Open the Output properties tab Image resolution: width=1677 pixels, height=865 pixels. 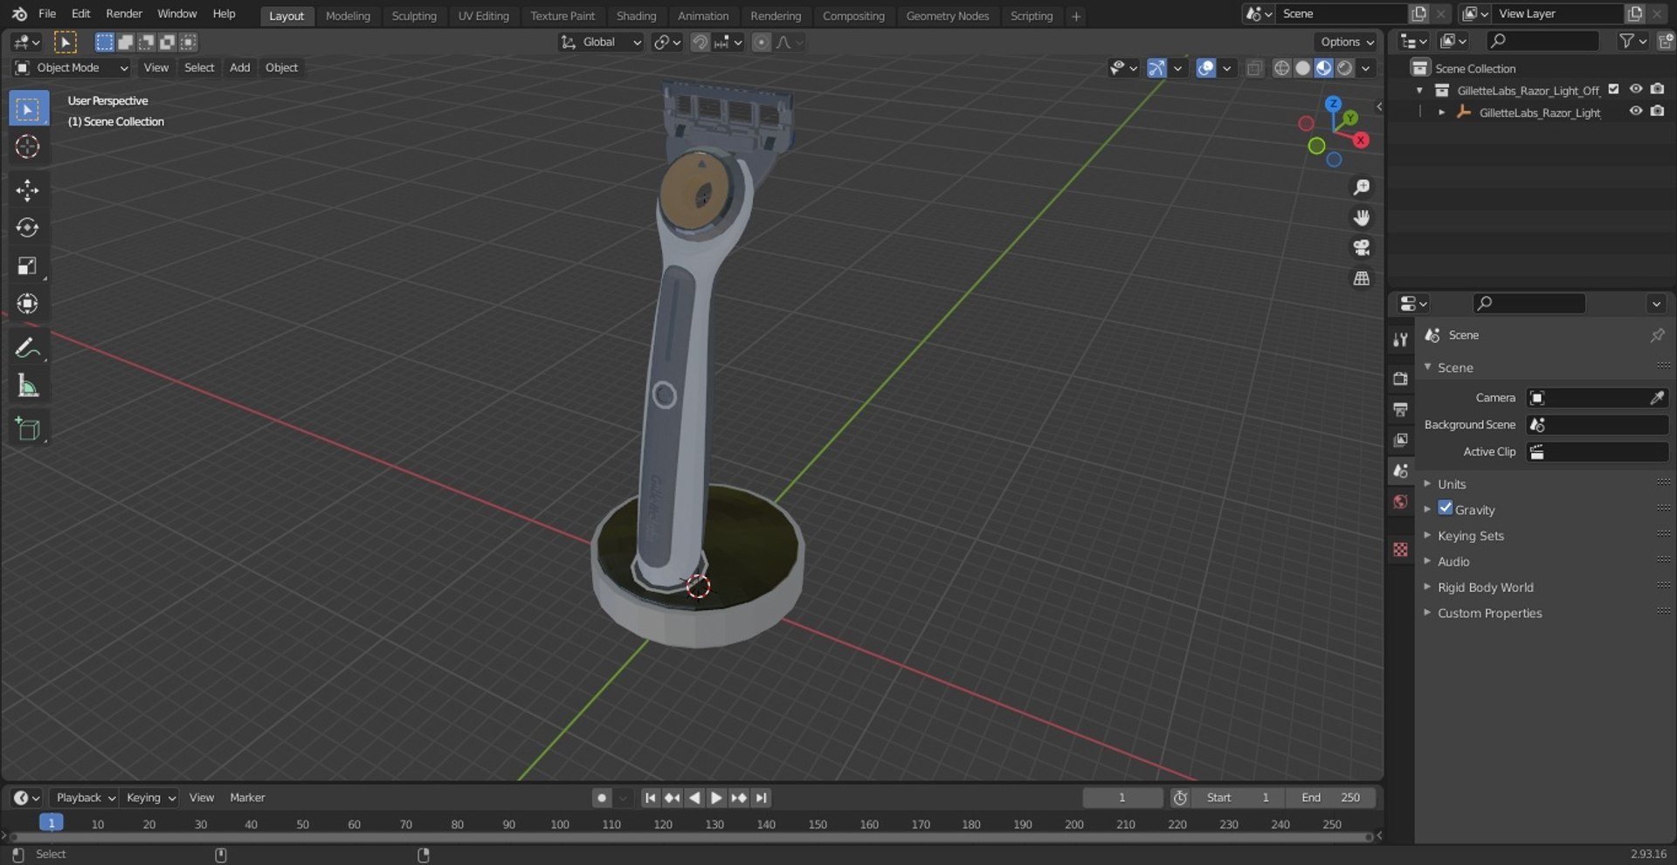(x=1400, y=409)
